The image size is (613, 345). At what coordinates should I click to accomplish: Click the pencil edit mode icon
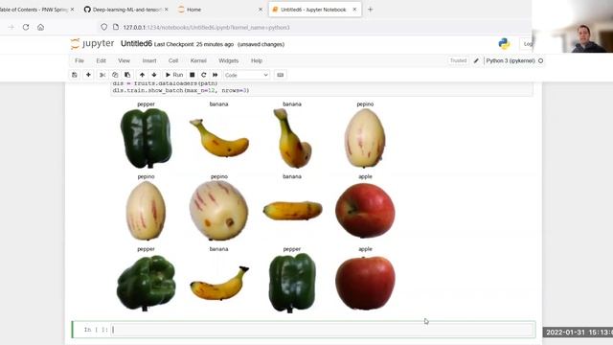click(x=476, y=60)
